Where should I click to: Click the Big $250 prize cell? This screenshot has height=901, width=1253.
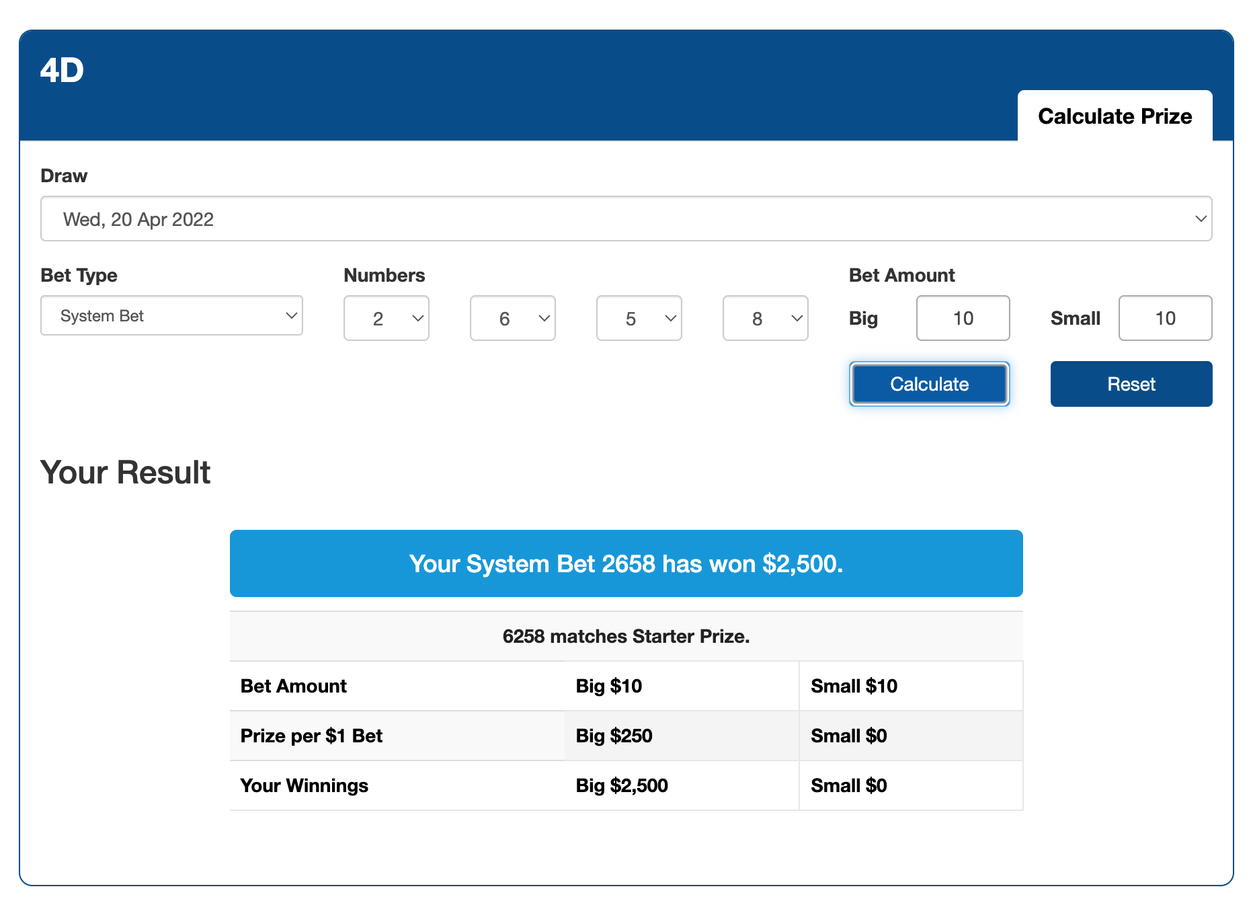(x=614, y=736)
